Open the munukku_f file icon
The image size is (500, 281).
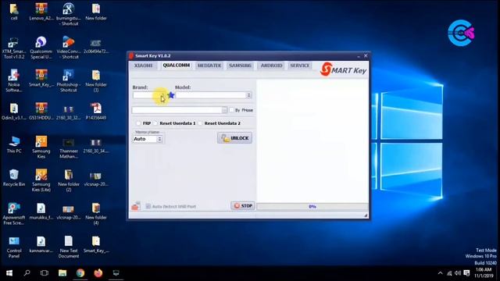(41, 212)
